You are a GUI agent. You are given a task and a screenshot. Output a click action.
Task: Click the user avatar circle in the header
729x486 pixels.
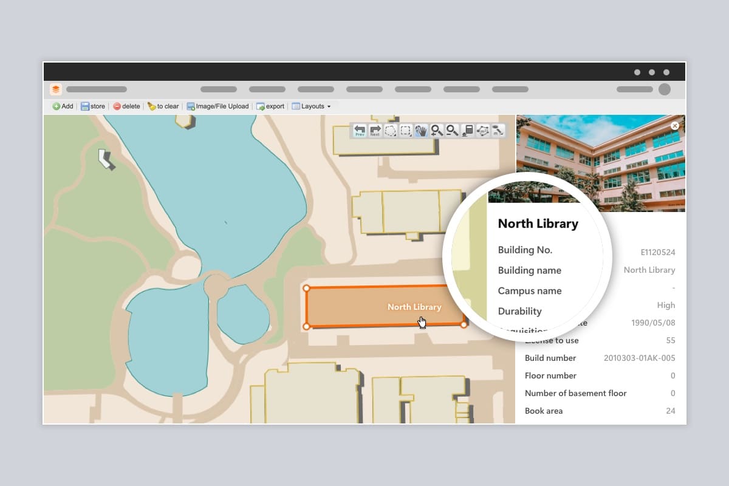665,89
